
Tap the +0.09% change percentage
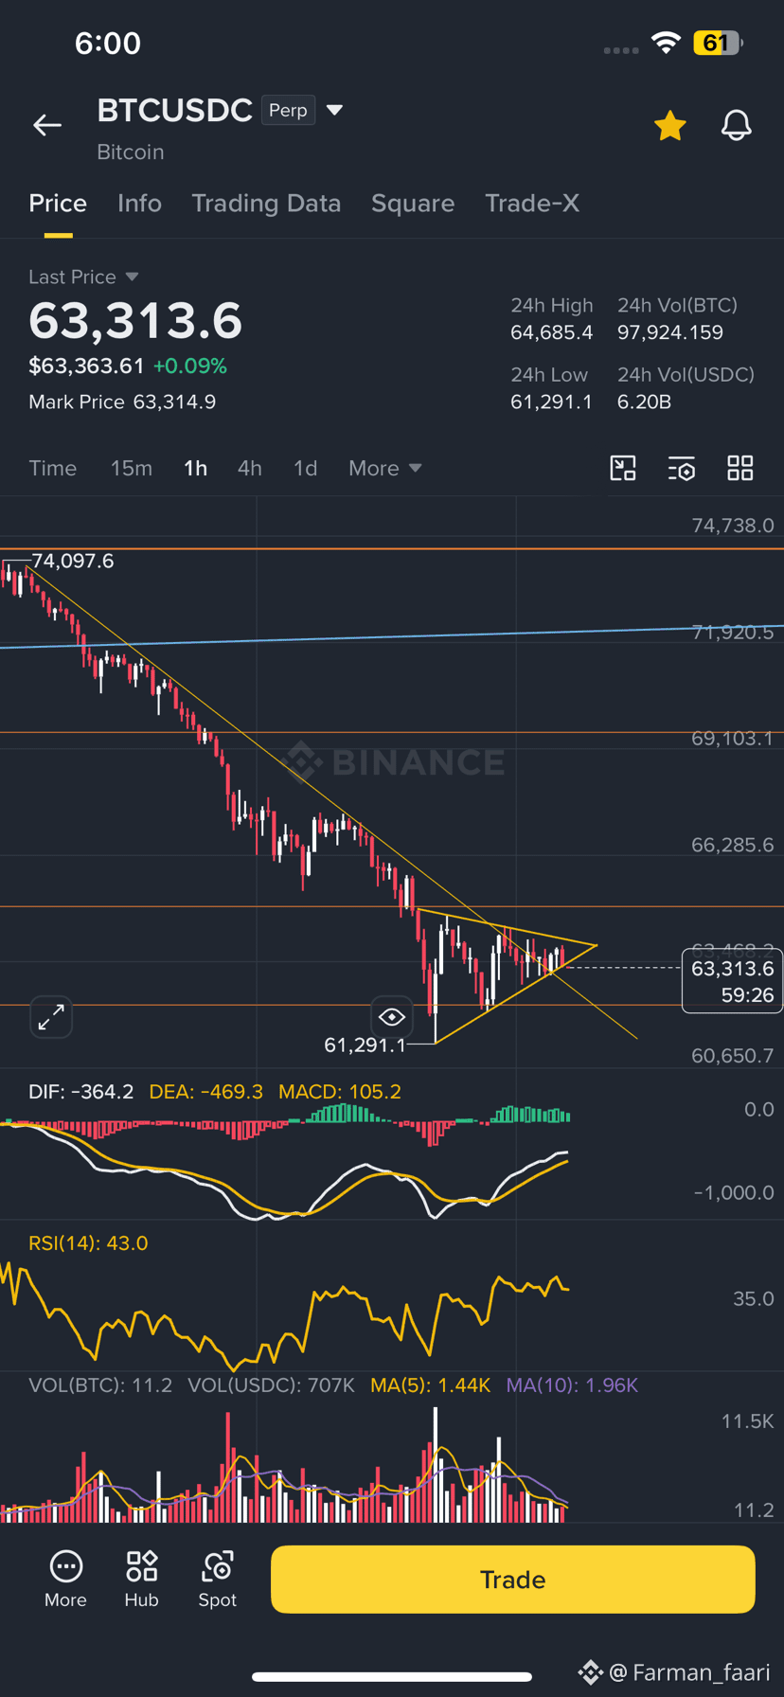tap(190, 366)
